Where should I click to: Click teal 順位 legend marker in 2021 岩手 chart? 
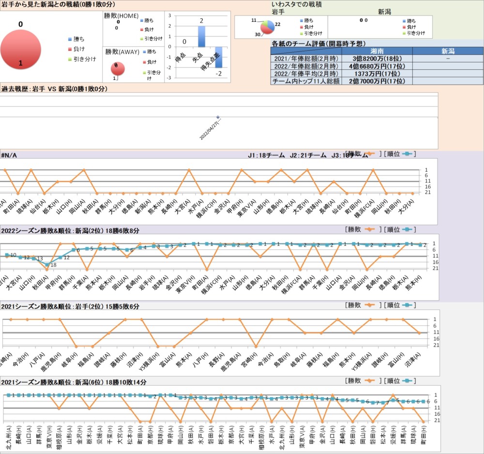407,305
